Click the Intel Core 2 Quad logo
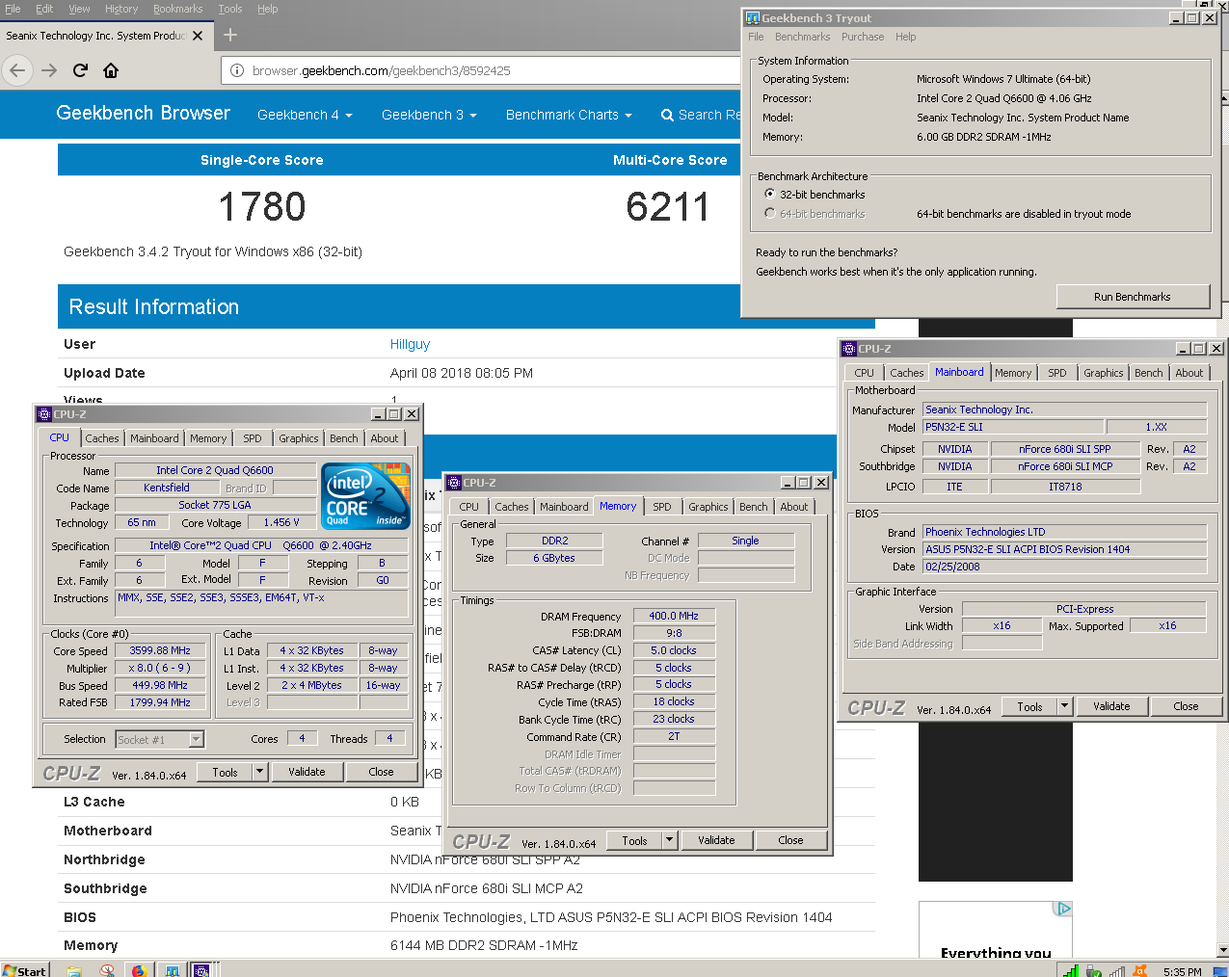The image size is (1229, 977). [x=366, y=496]
